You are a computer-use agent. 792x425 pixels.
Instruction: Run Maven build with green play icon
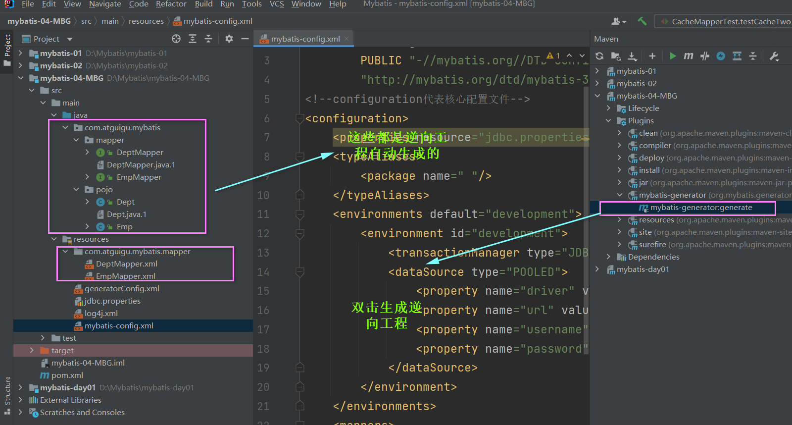coord(673,56)
